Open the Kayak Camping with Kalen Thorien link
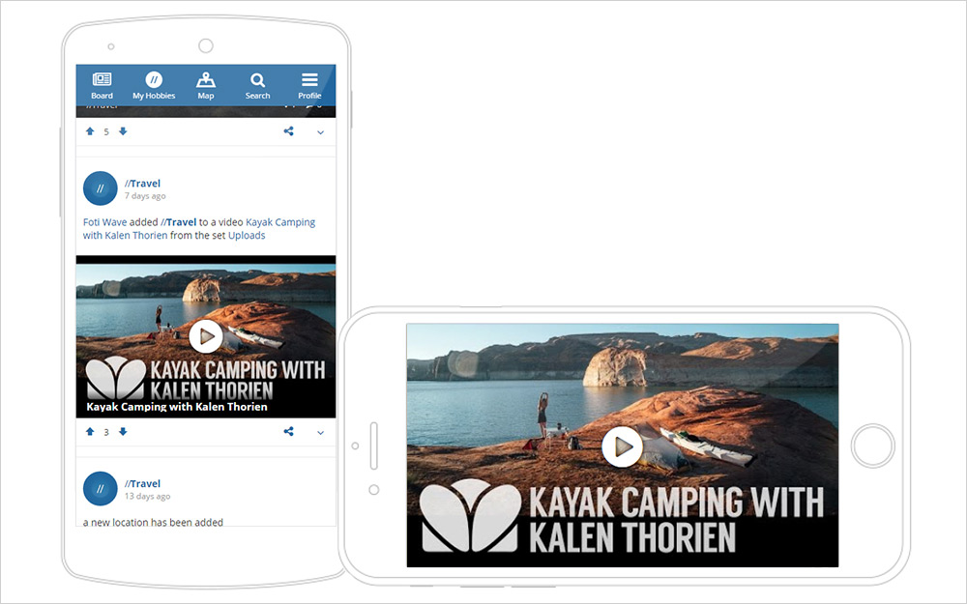967x604 pixels. 198,229
